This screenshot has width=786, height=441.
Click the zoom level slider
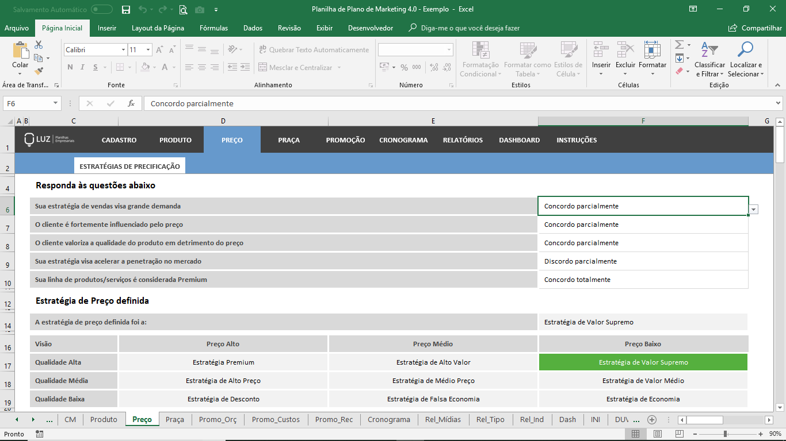[725, 434]
